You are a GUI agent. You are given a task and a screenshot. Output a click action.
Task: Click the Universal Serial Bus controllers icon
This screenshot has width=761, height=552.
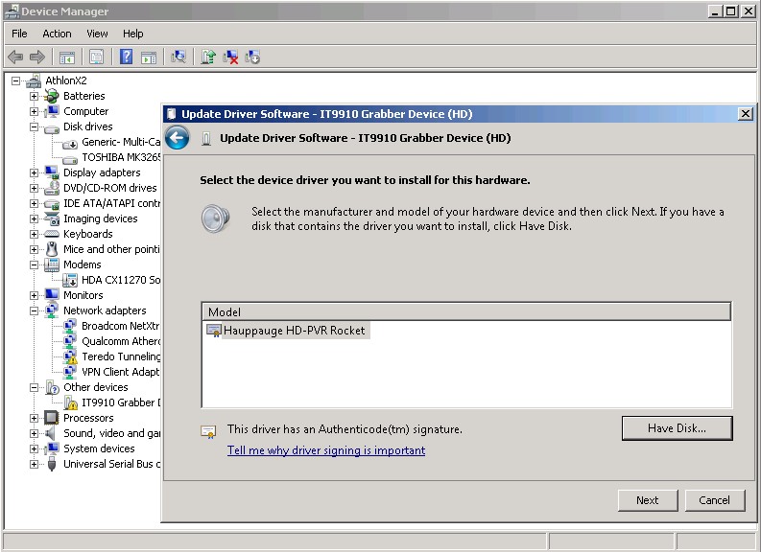tap(52, 464)
